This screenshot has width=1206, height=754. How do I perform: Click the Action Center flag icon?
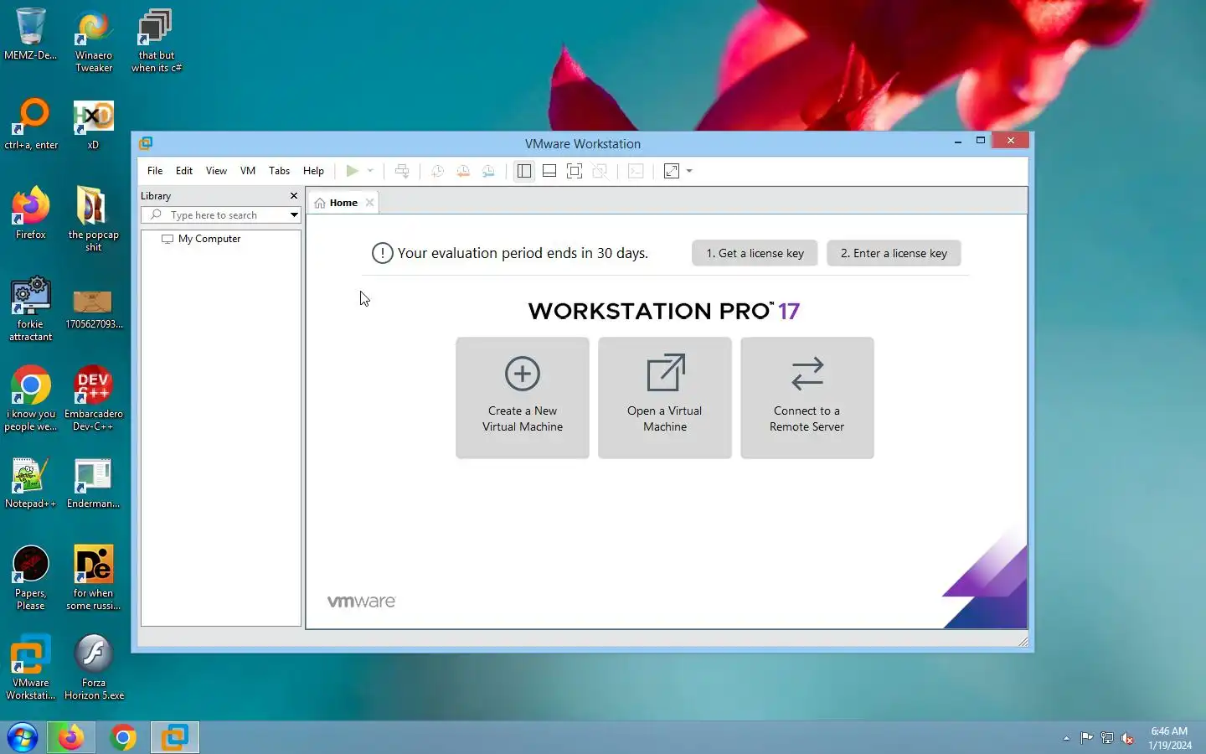1086,738
